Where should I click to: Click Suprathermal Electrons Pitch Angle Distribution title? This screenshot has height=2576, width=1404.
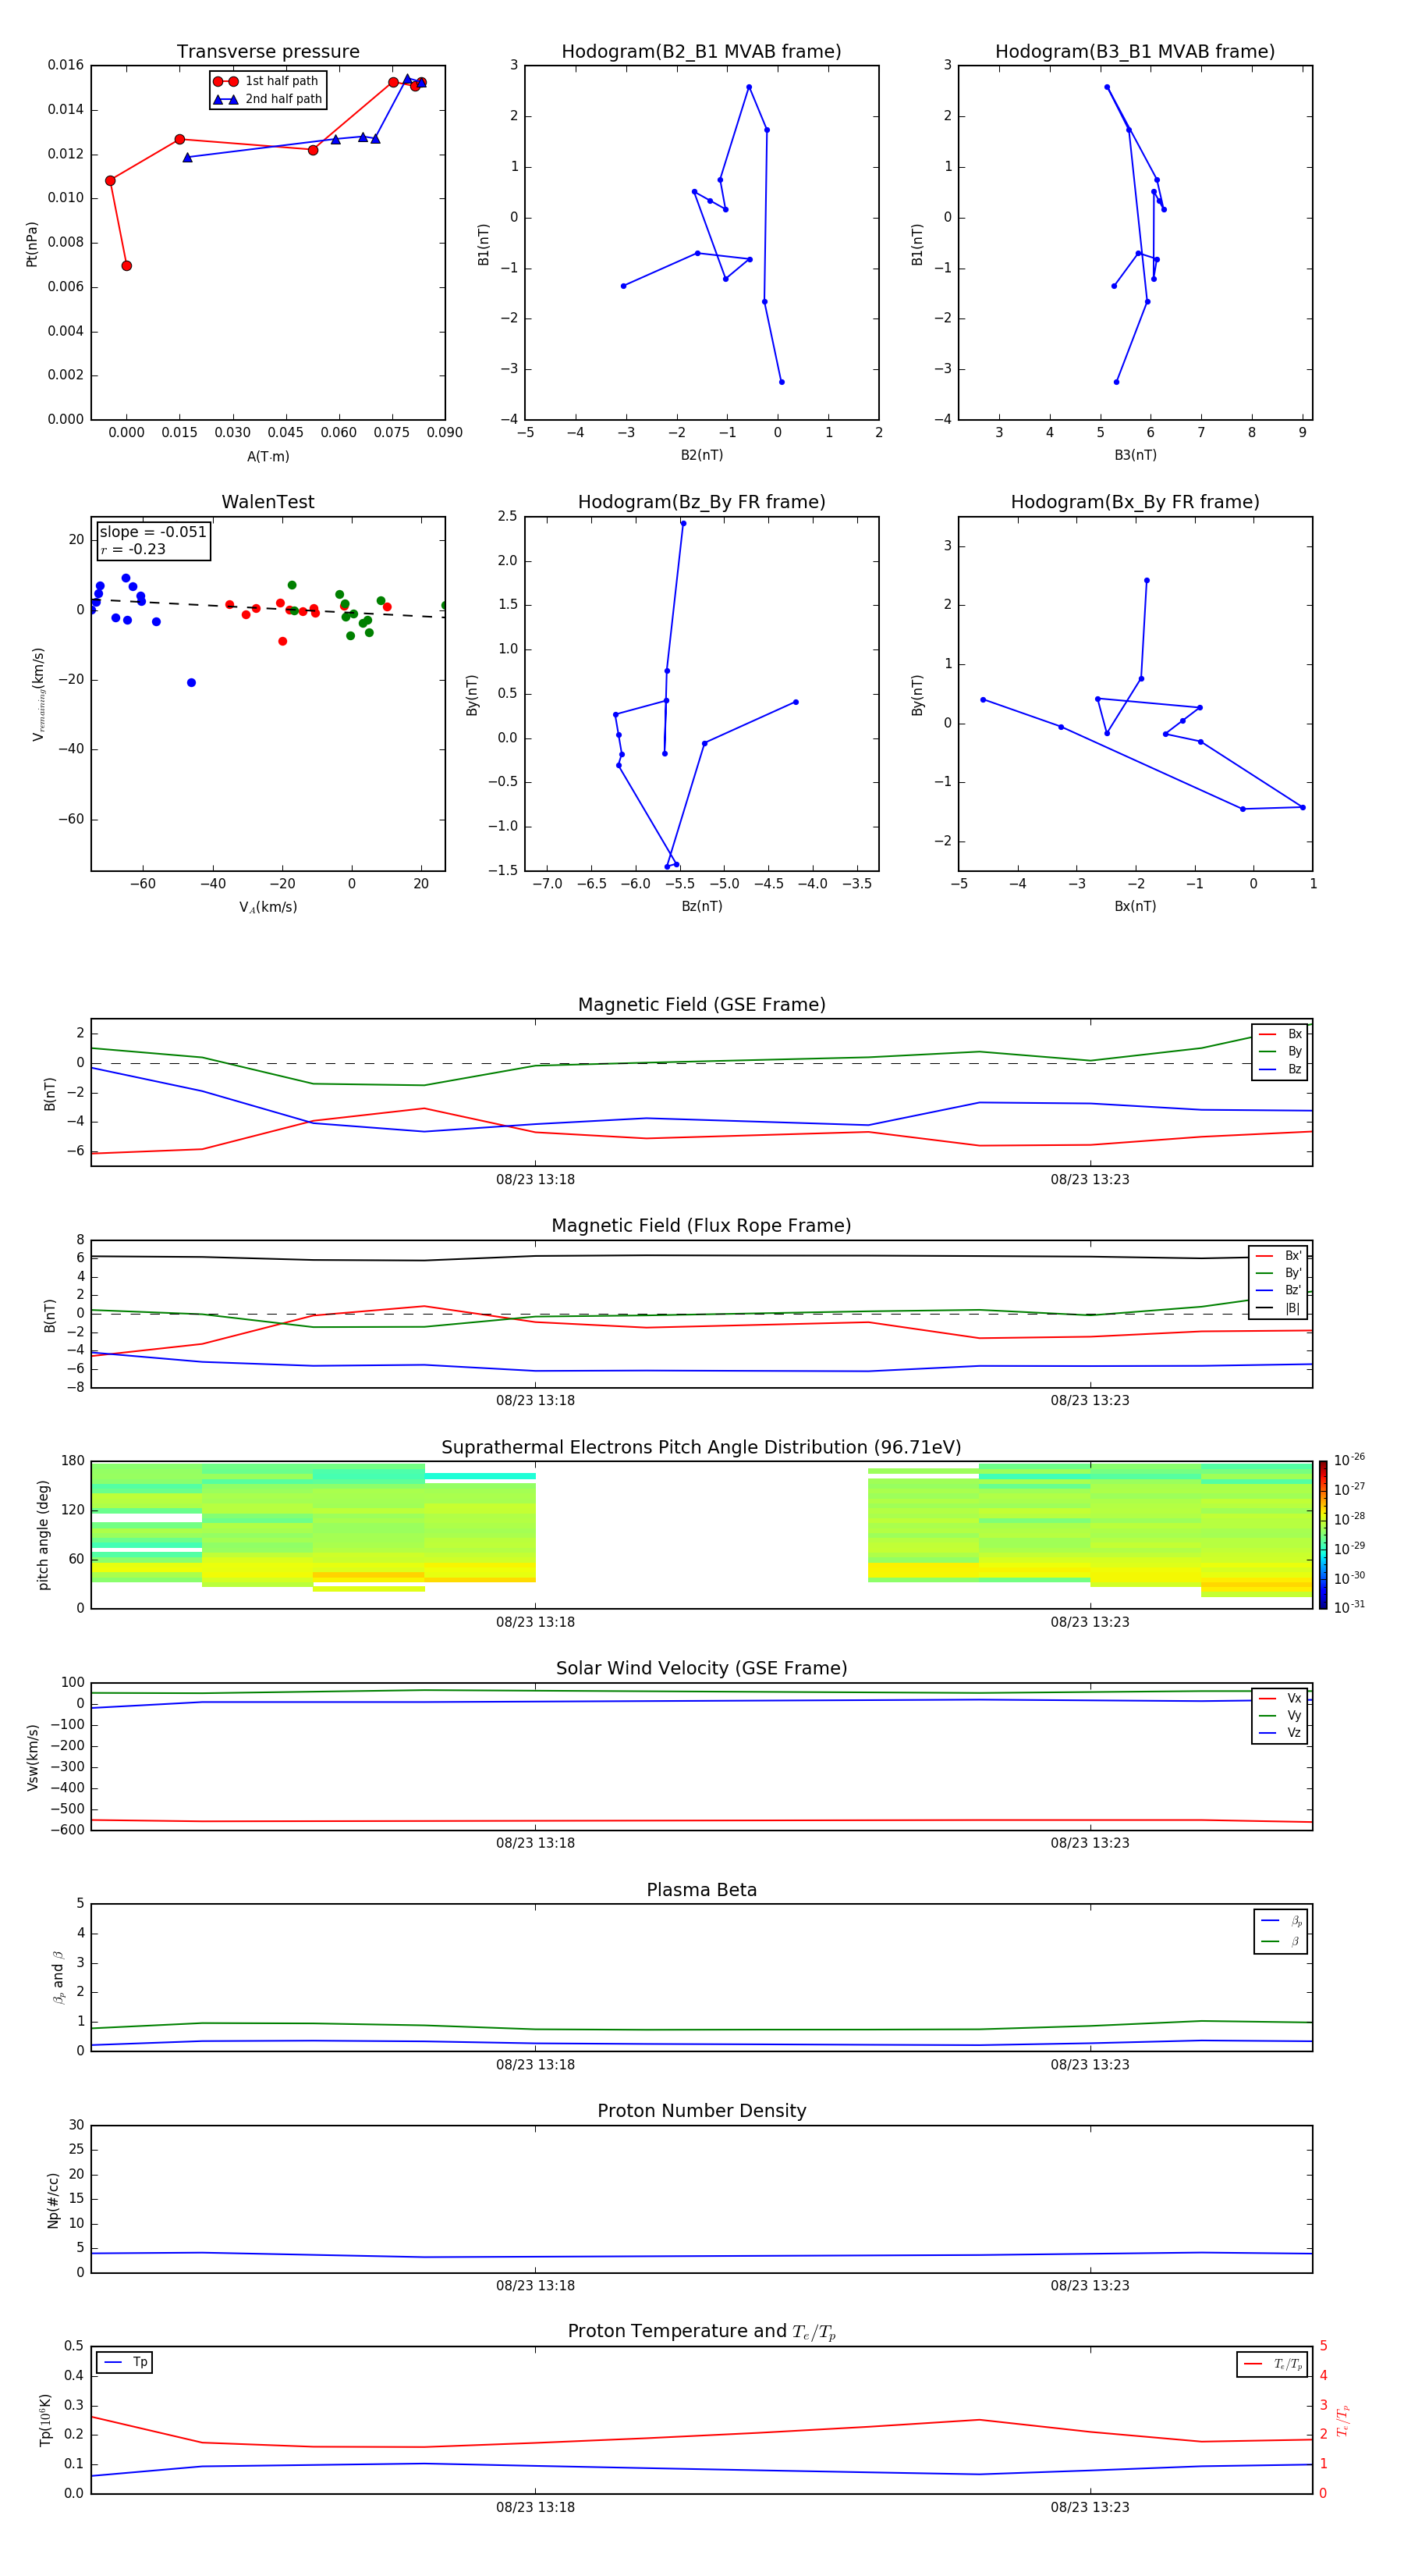coord(701,1447)
